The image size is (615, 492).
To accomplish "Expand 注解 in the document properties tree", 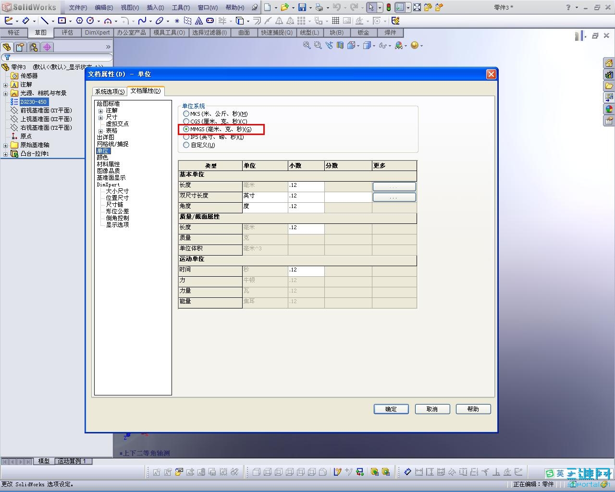I will point(100,111).
